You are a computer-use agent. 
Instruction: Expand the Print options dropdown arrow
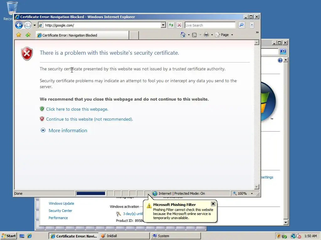coord(212,35)
